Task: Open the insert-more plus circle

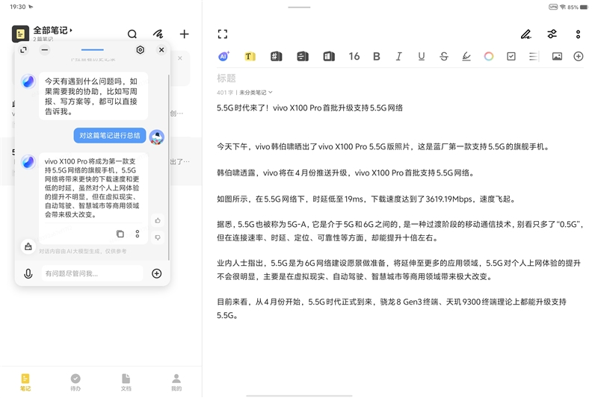Action: point(579,56)
